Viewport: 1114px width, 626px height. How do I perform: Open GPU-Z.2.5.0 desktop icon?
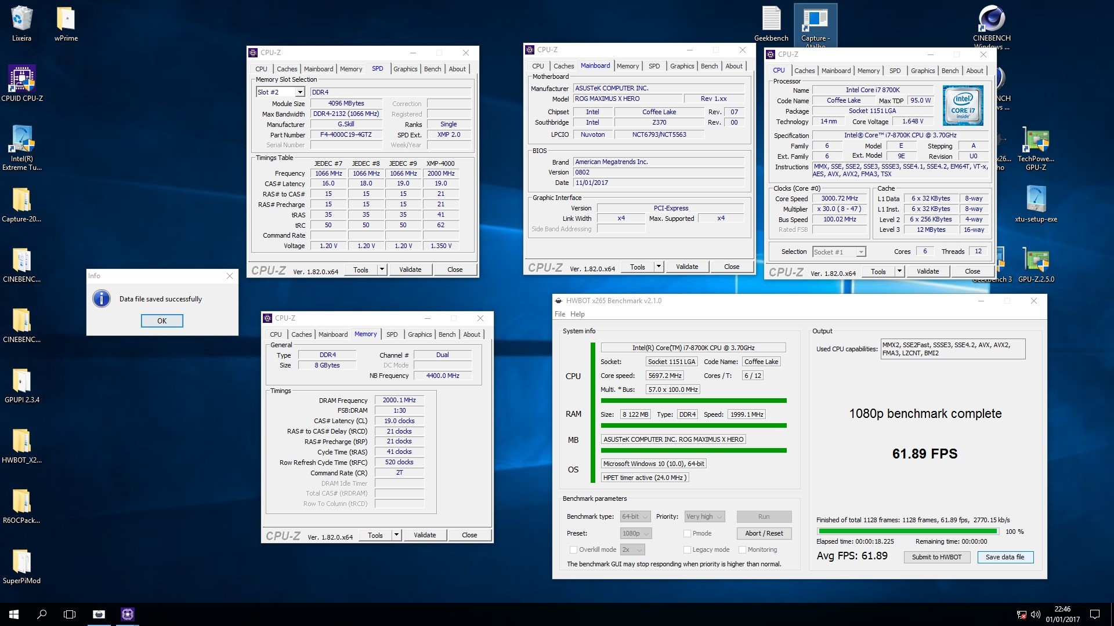tap(1036, 265)
